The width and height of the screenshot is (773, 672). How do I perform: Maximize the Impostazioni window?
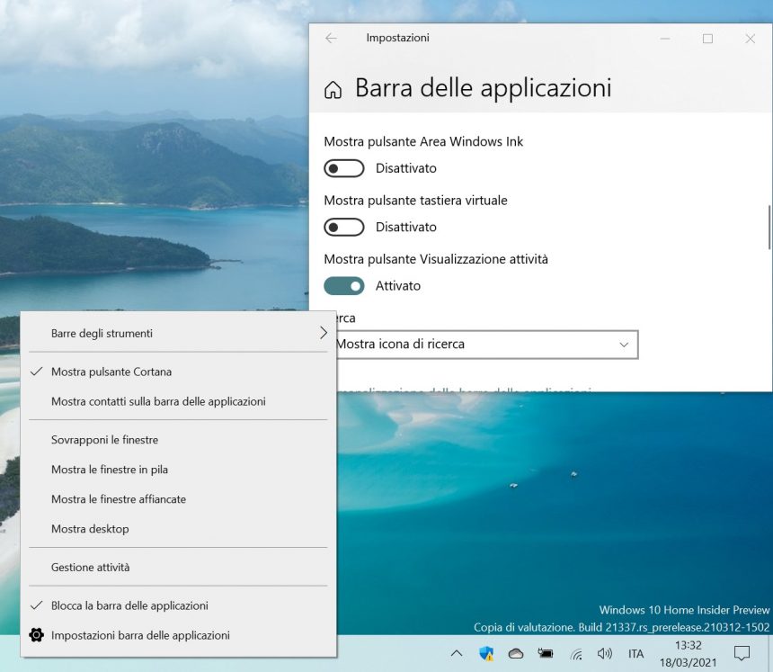tap(707, 39)
